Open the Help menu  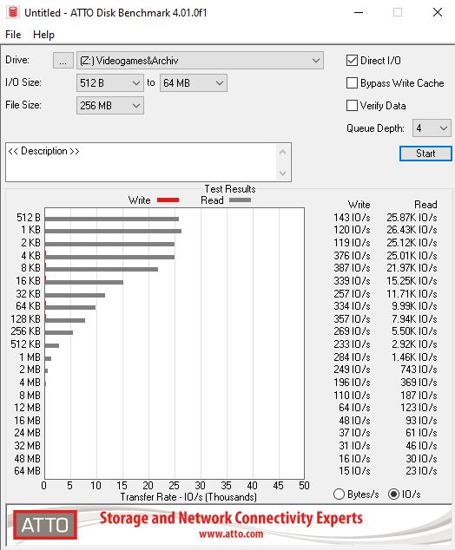tap(43, 35)
